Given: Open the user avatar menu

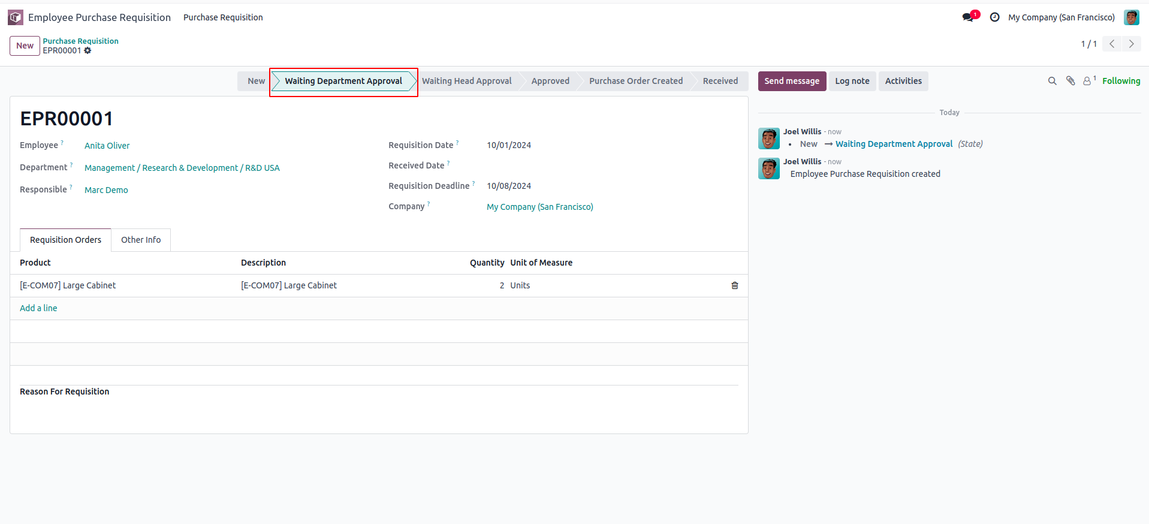Looking at the screenshot, I should (x=1131, y=17).
